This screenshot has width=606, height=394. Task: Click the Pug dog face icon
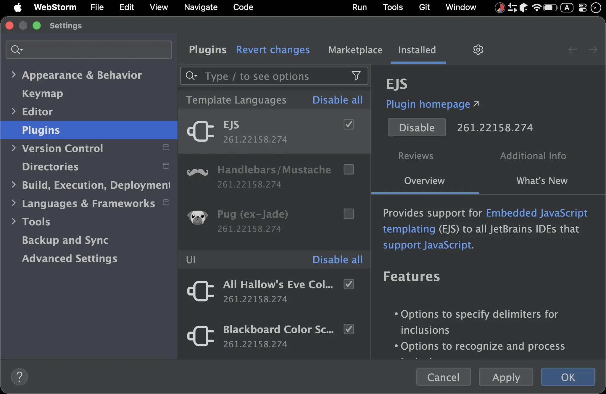(x=198, y=217)
